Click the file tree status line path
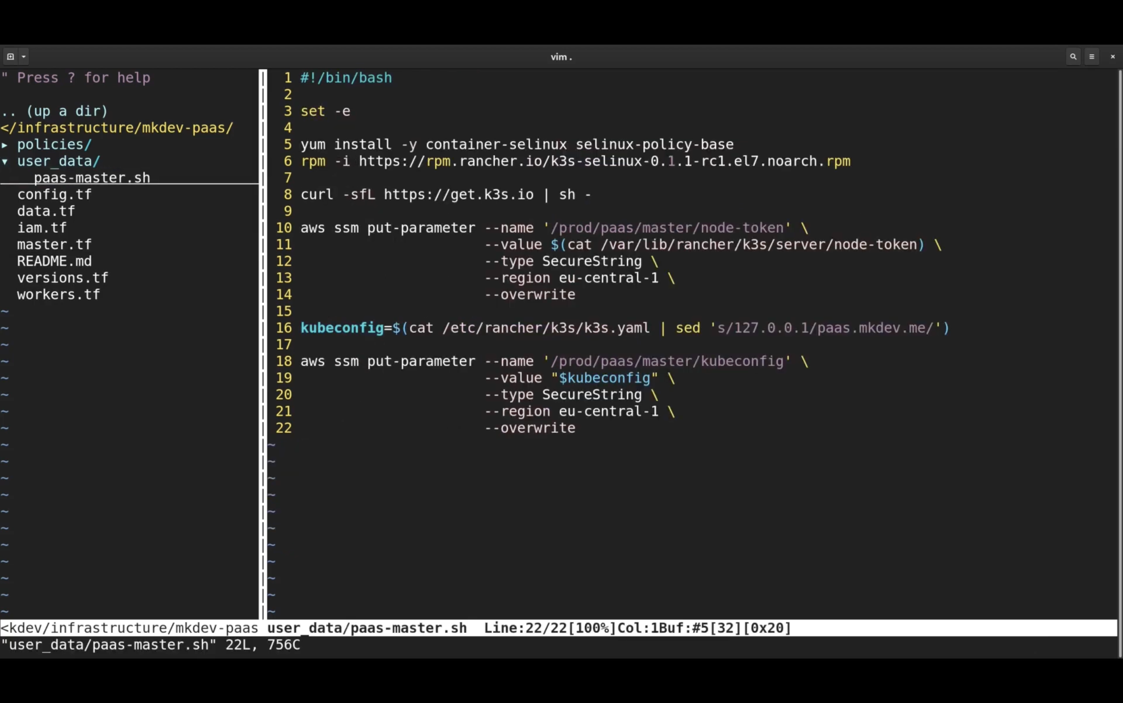 pos(130,628)
